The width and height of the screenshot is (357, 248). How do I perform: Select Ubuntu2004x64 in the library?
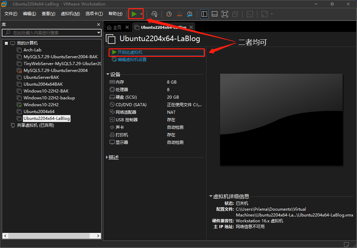click(39, 111)
